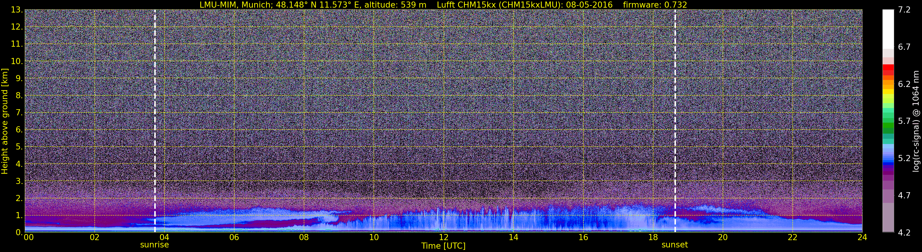The image size is (922, 252).
Task: Click the colorbar tick label '6.2'
Action: [x=904, y=84]
